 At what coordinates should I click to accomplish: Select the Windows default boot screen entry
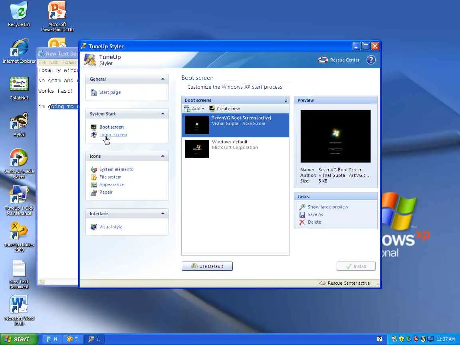[x=235, y=149]
